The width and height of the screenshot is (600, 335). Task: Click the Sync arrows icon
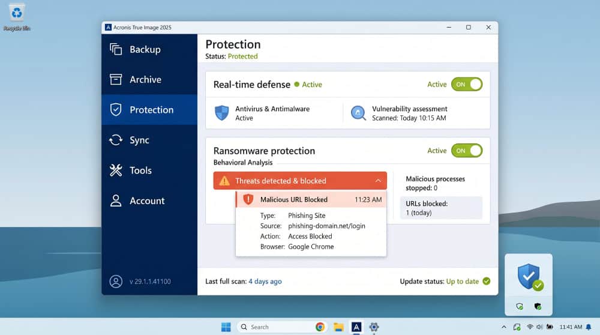coord(116,140)
